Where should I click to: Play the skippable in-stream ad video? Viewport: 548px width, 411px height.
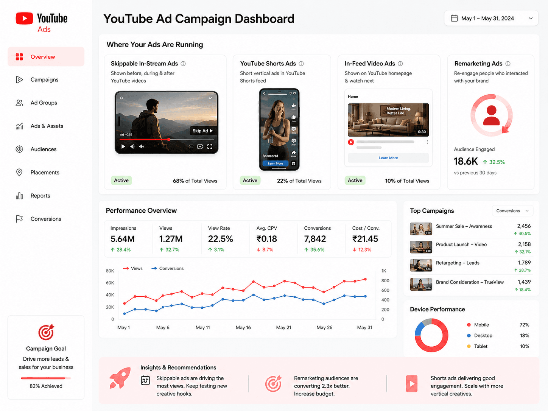(x=123, y=146)
